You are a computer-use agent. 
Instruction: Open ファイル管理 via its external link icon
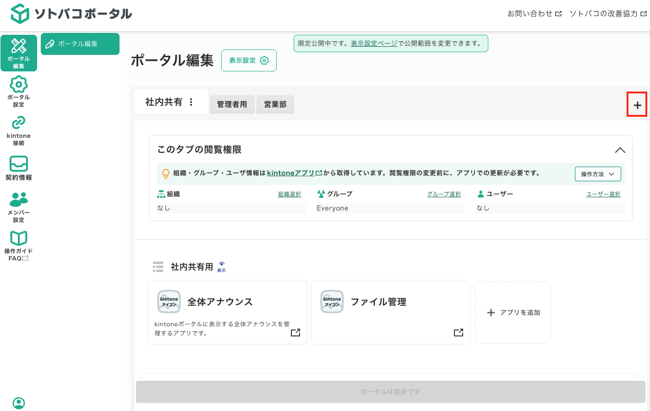[459, 333]
